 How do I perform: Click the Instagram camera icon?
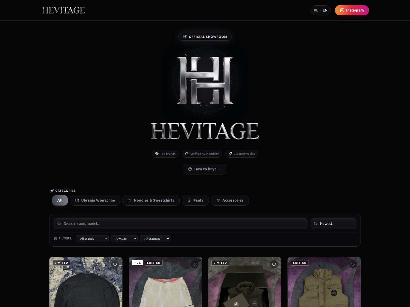pyautogui.click(x=342, y=10)
